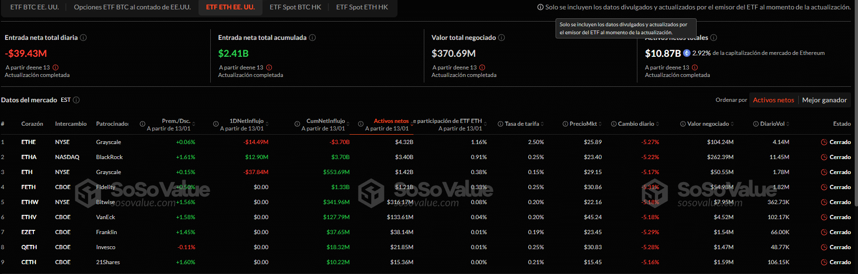
Task: Click info icon beside Entrada neta total diaria
Action: tap(83, 38)
